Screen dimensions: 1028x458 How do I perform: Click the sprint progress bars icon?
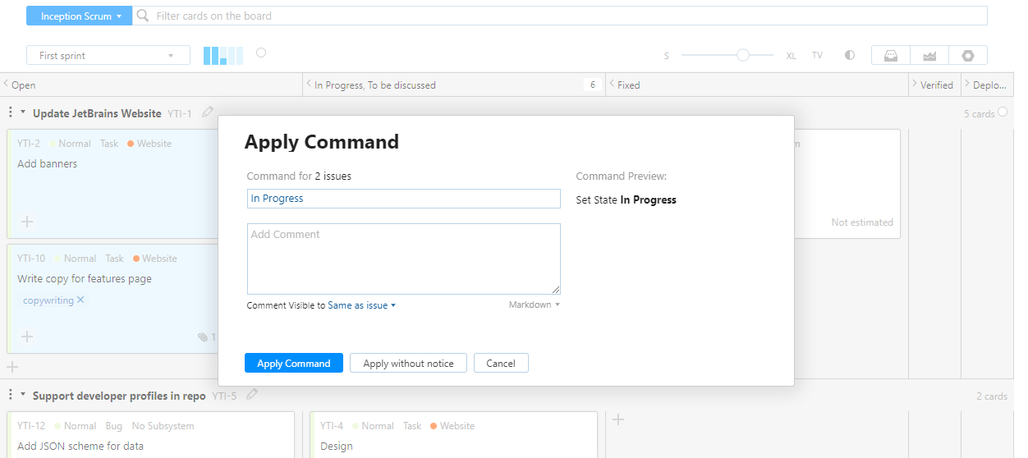point(223,55)
